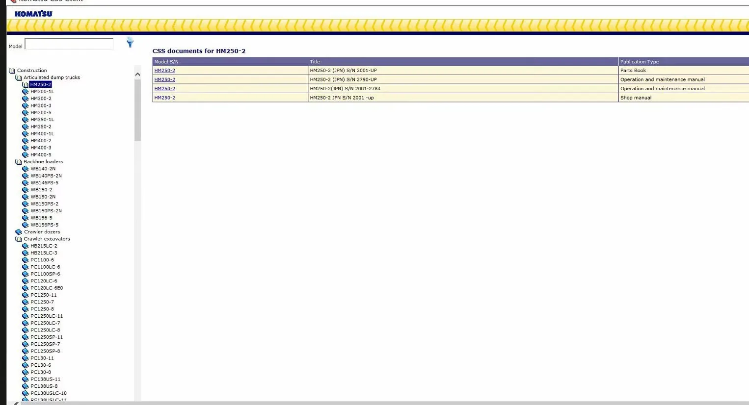Collapse the Articulated dump trucks folder
The image size is (749, 405).
pos(19,77)
